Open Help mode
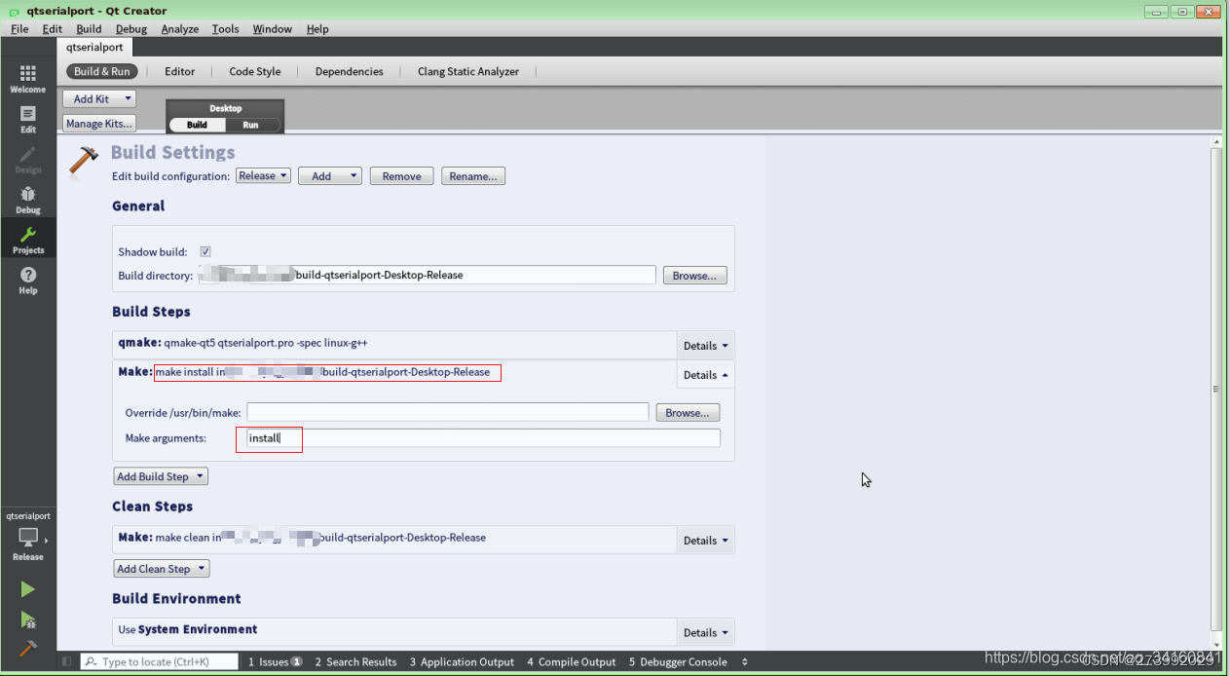 coord(28,281)
